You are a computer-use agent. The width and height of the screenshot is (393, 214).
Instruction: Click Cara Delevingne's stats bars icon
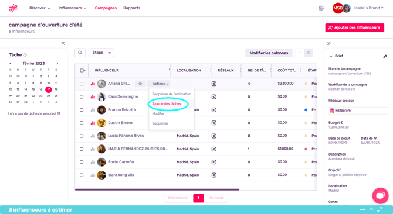click(93, 96)
